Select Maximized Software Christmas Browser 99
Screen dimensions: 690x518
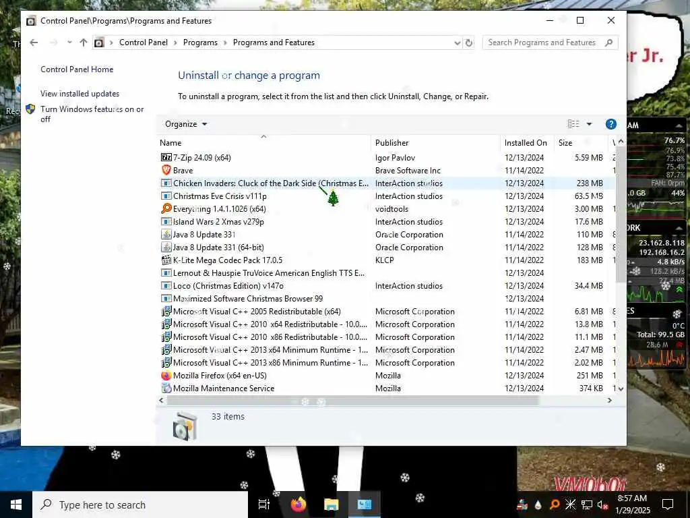[387, 299]
